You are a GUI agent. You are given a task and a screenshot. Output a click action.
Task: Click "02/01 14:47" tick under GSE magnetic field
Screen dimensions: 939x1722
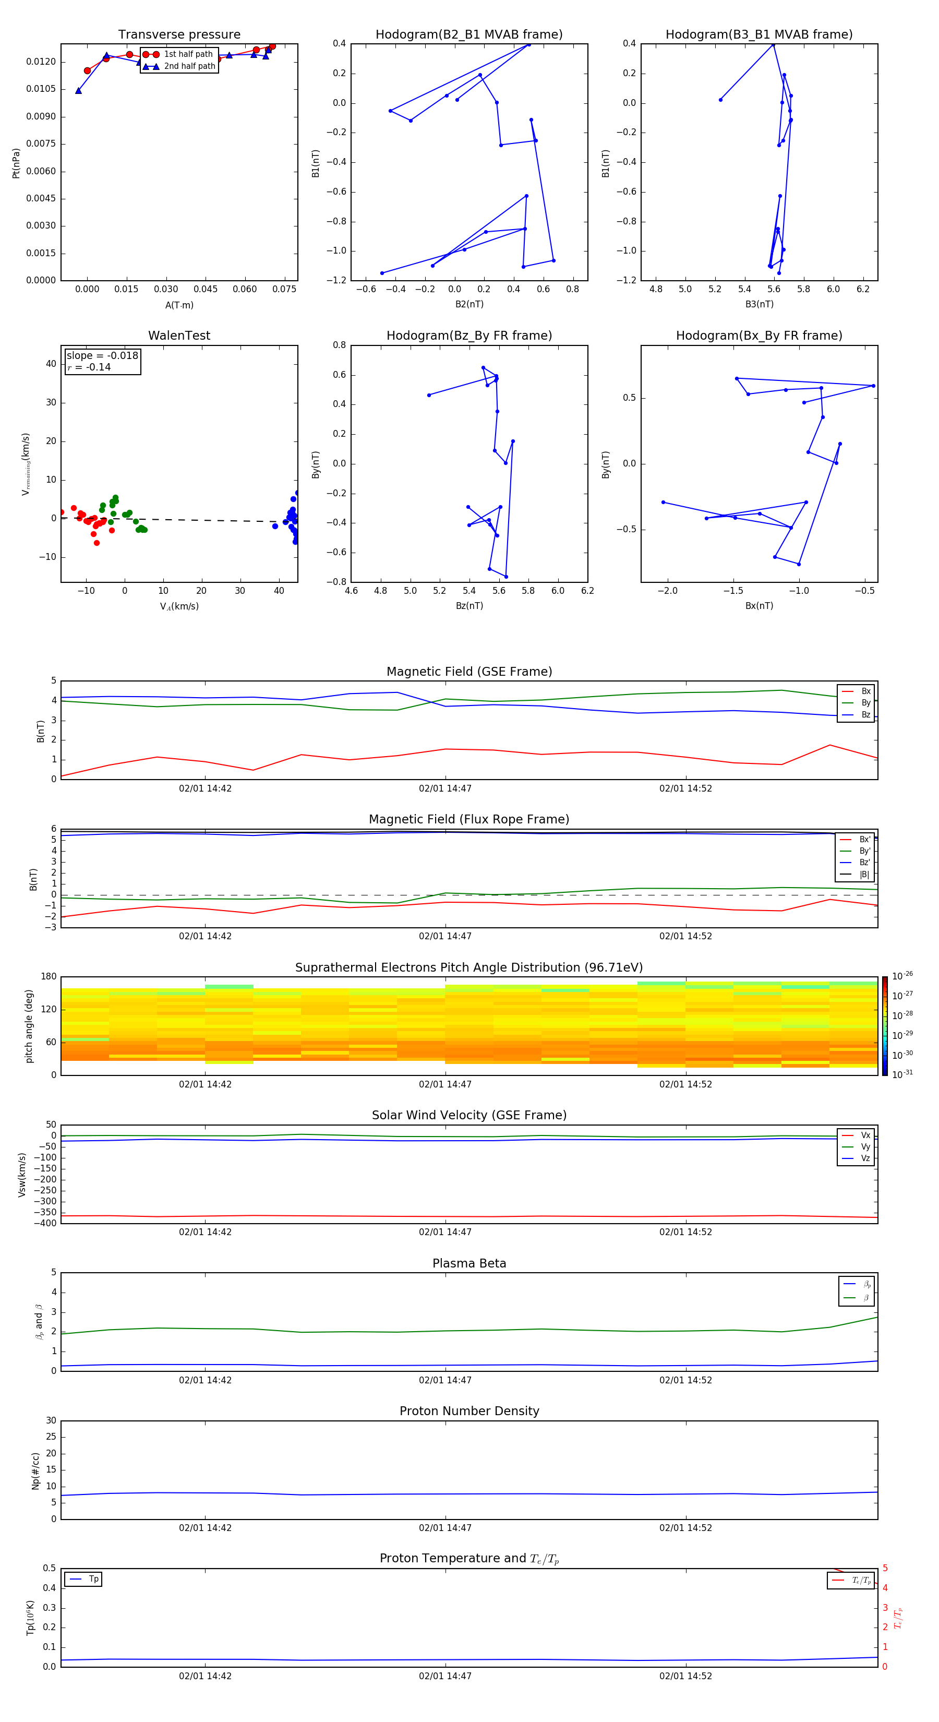point(445,789)
